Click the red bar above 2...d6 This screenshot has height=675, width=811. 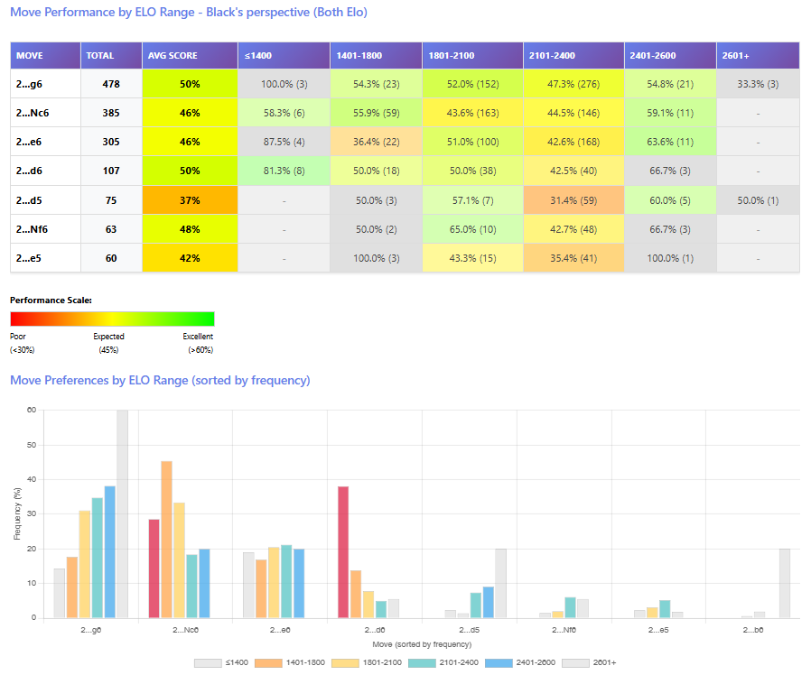point(343,551)
